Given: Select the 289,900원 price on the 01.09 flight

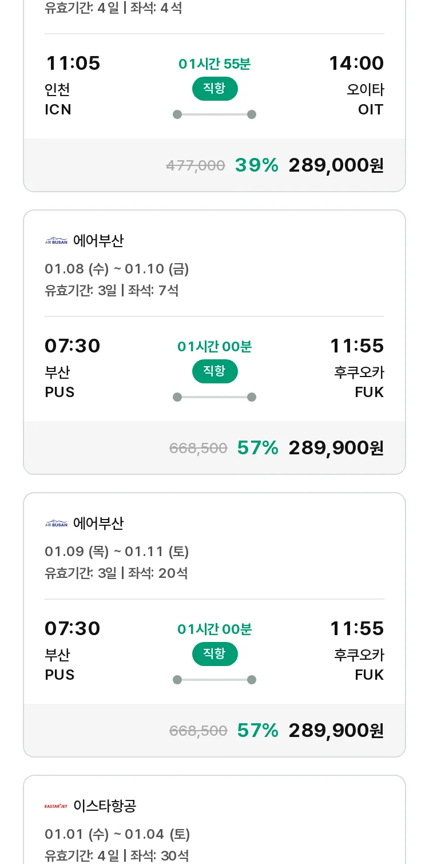Looking at the screenshot, I should (336, 731).
